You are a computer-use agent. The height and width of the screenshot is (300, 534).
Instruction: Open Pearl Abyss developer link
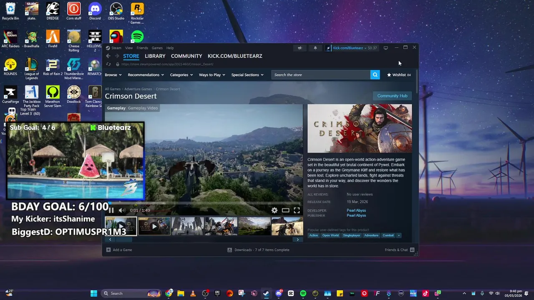[356, 210]
